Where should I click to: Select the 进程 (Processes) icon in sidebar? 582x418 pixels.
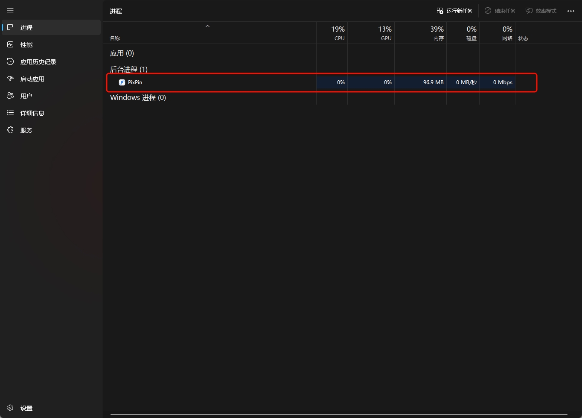pos(10,27)
